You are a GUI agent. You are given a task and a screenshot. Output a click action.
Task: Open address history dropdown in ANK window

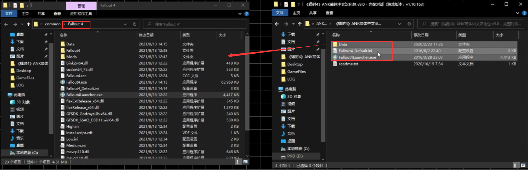click(x=400, y=24)
